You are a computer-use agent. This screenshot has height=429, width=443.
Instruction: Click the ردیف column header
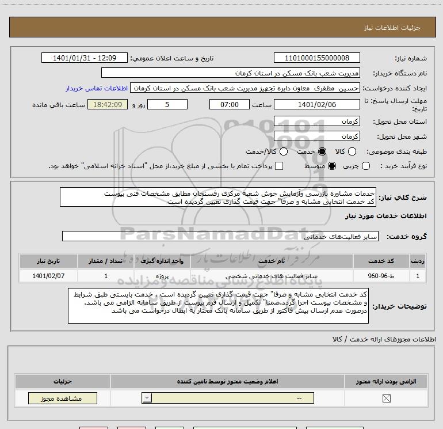(418, 261)
